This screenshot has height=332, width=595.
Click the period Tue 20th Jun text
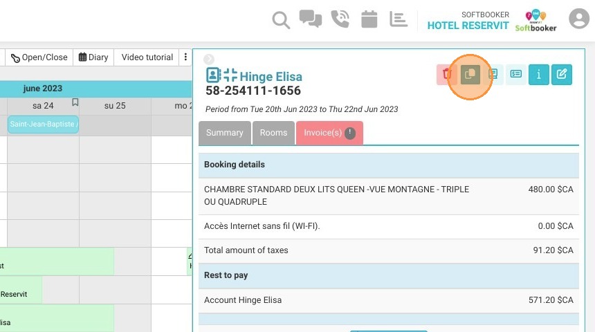[x=302, y=109]
